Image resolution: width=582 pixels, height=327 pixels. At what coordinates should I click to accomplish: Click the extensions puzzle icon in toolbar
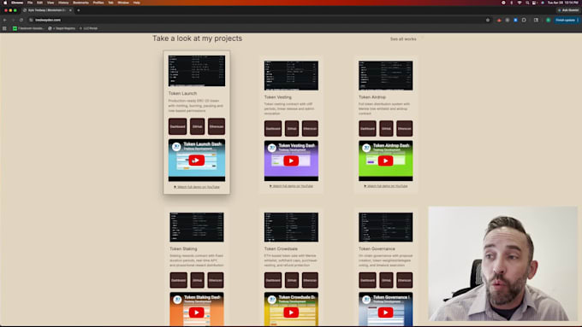(x=524, y=20)
